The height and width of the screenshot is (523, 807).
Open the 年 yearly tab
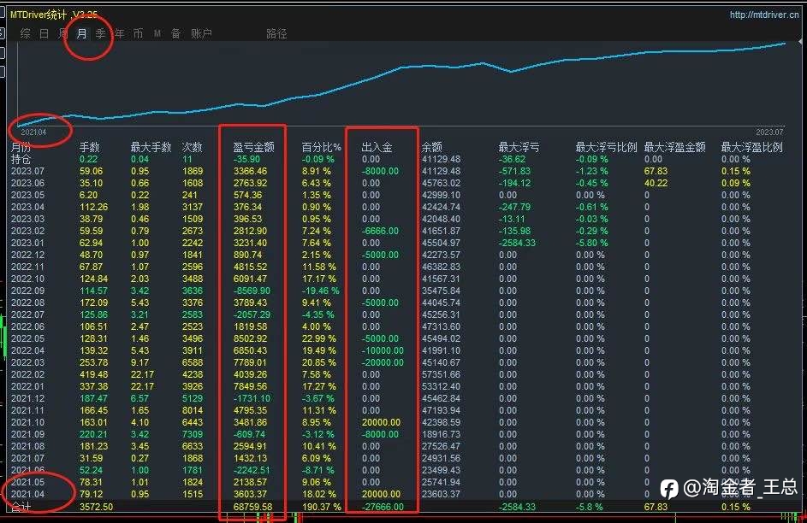click(x=120, y=34)
